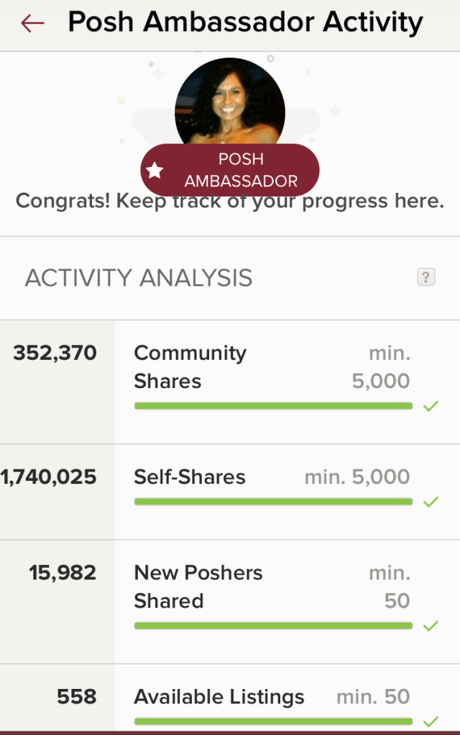Screen dimensions: 460x735
Task: Tap the back arrow icon
Action: click(x=32, y=24)
